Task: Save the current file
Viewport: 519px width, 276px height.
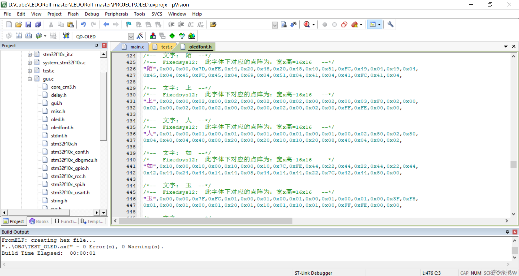Action: coord(28,25)
